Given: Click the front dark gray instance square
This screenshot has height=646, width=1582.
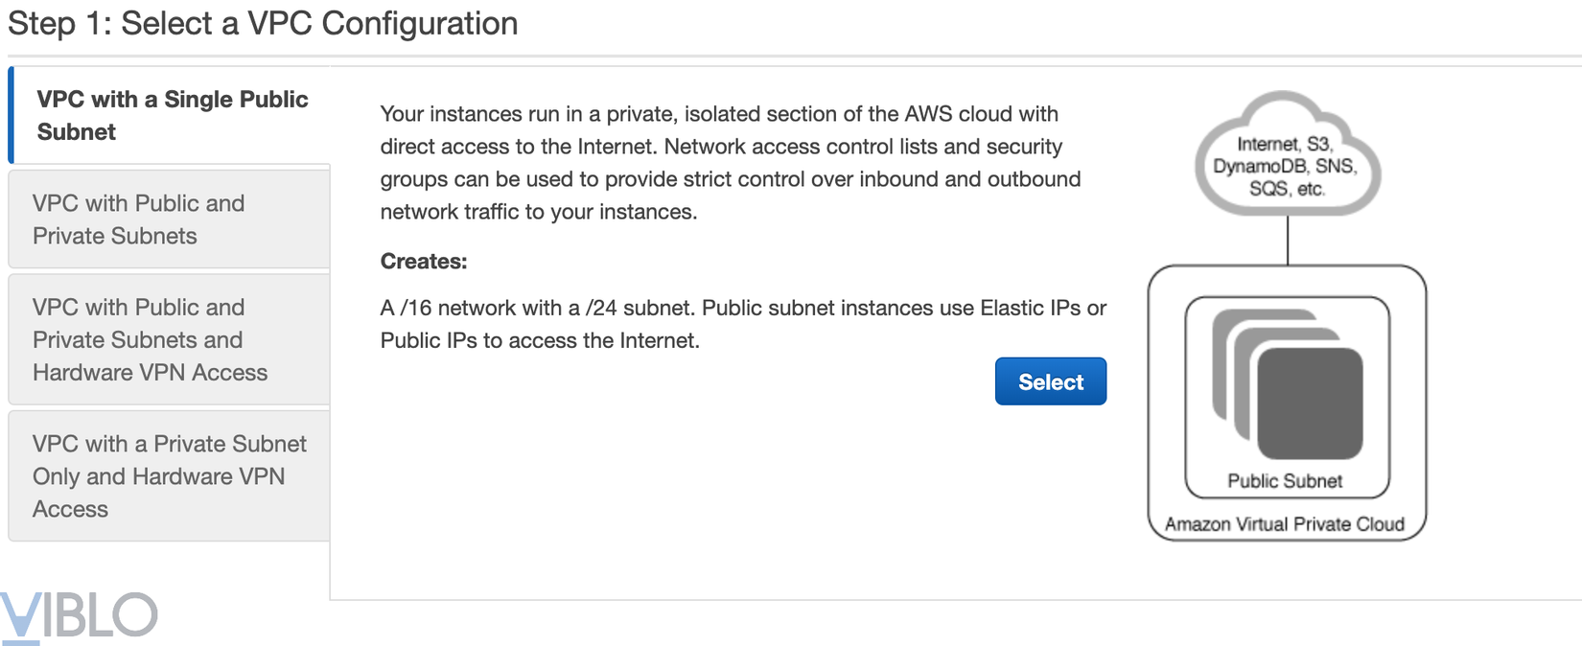Looking at the screenshot, I should 1310,404.
